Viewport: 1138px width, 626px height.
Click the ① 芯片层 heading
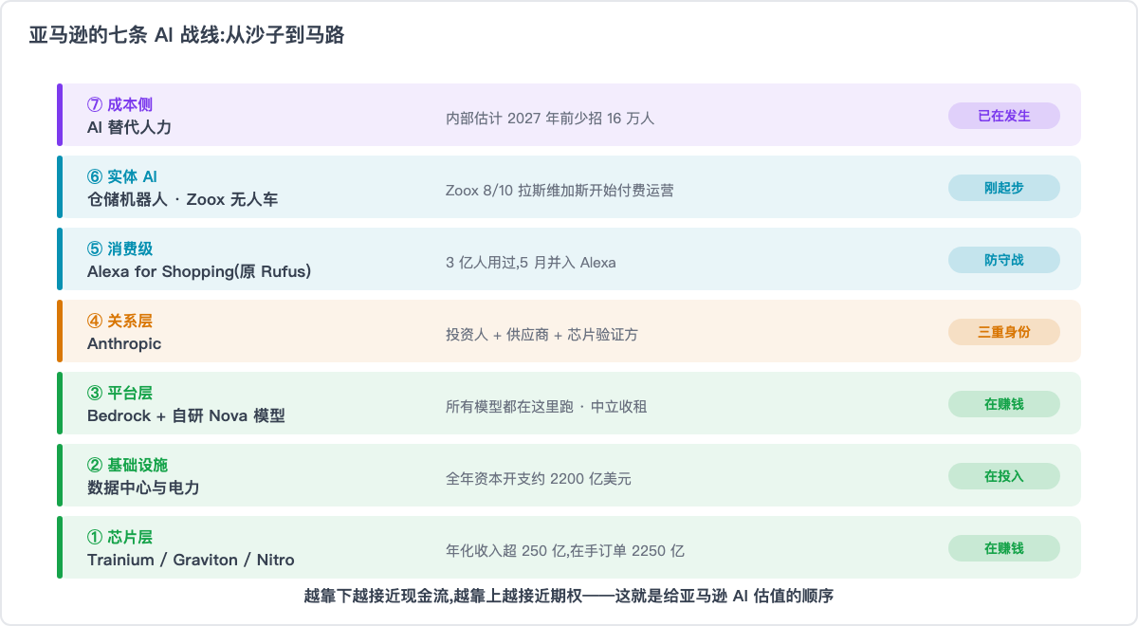(x=119, y=537)
